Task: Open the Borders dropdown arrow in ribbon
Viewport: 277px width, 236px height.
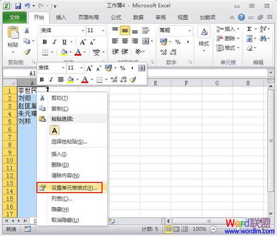Action: pos(52,52)
